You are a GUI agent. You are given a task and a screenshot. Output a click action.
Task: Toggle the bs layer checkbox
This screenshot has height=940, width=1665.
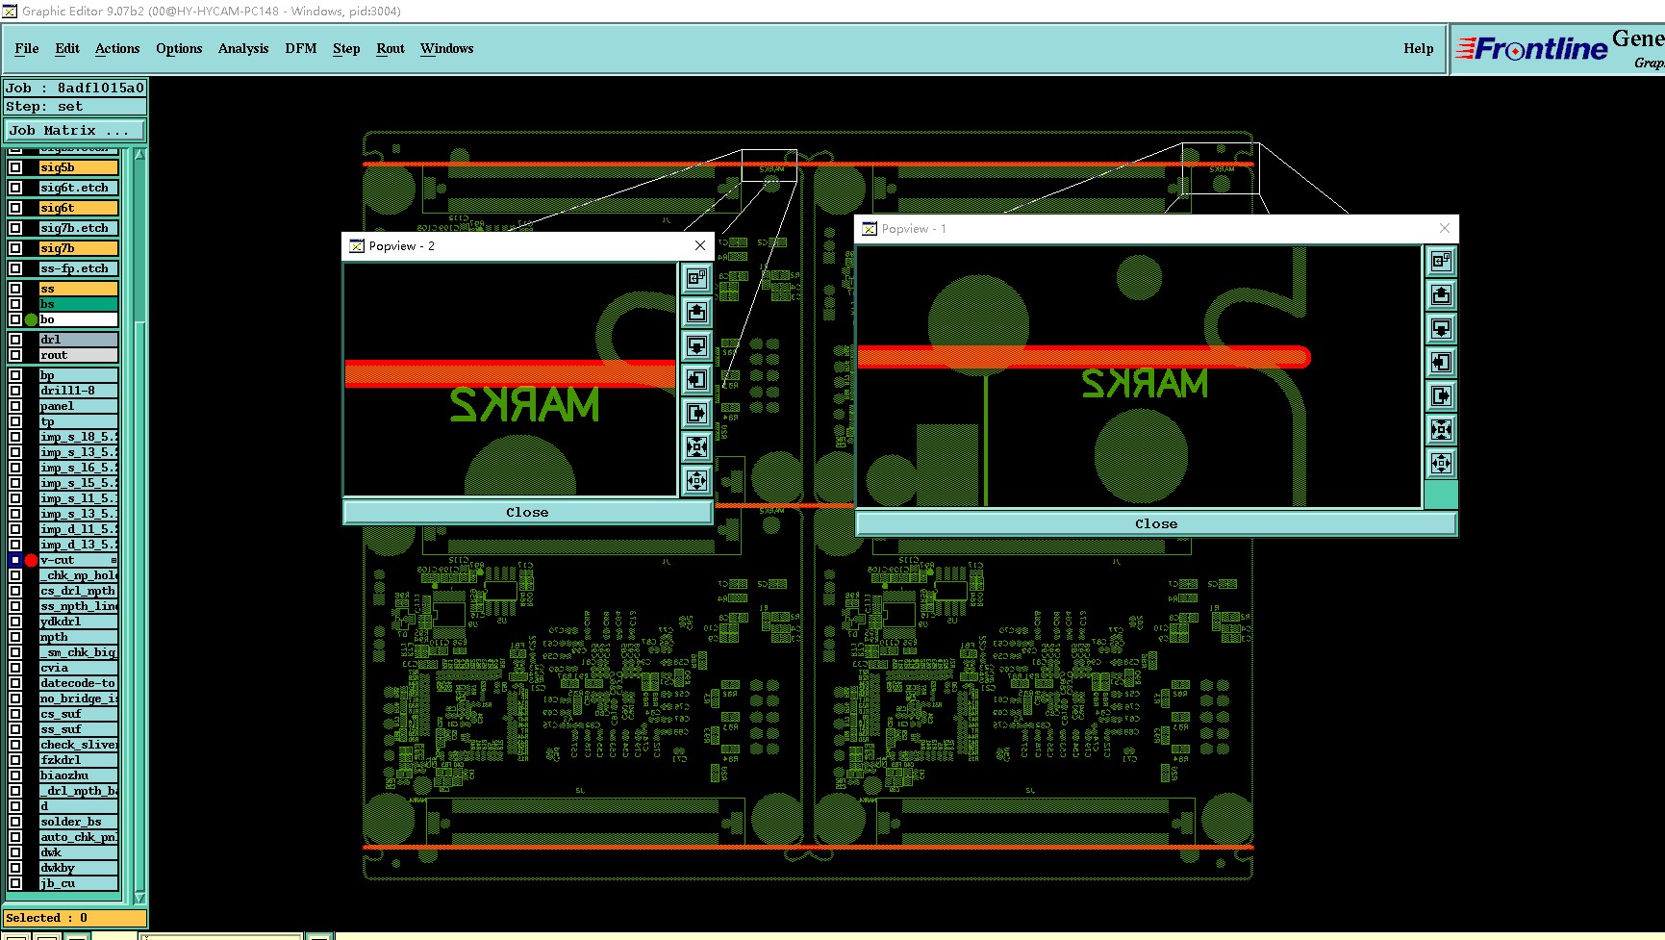pos(15,304)
